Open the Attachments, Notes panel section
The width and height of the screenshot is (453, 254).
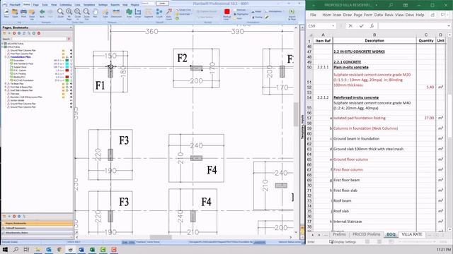(x=38, y=233)
